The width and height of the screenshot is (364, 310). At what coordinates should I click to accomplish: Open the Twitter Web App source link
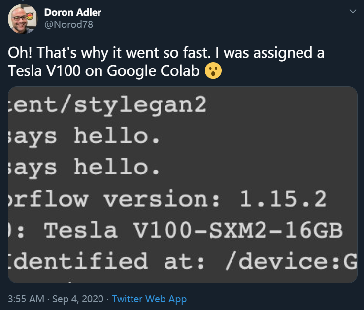click(x=149, y=299)
